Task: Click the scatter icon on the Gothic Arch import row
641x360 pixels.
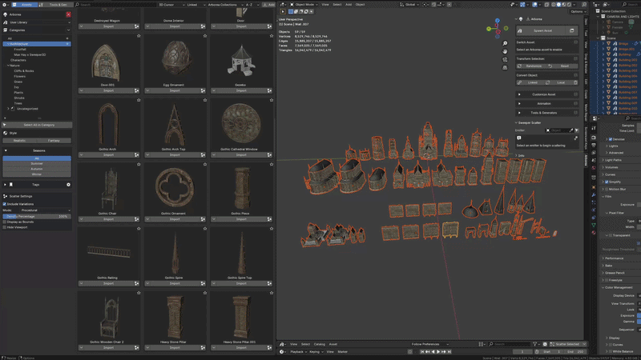Action: (136, 154)
